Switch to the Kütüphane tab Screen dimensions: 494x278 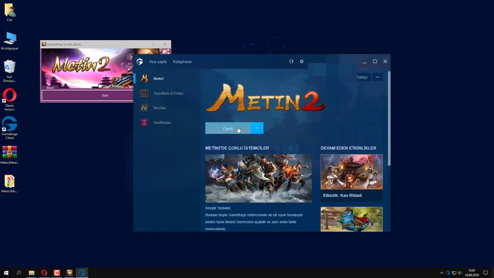point(182,62)
